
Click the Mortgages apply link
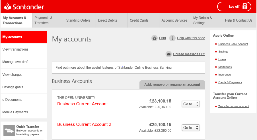point(225,67)
